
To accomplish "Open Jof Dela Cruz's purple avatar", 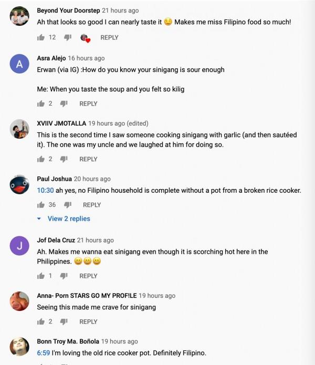I will (19, 246).
